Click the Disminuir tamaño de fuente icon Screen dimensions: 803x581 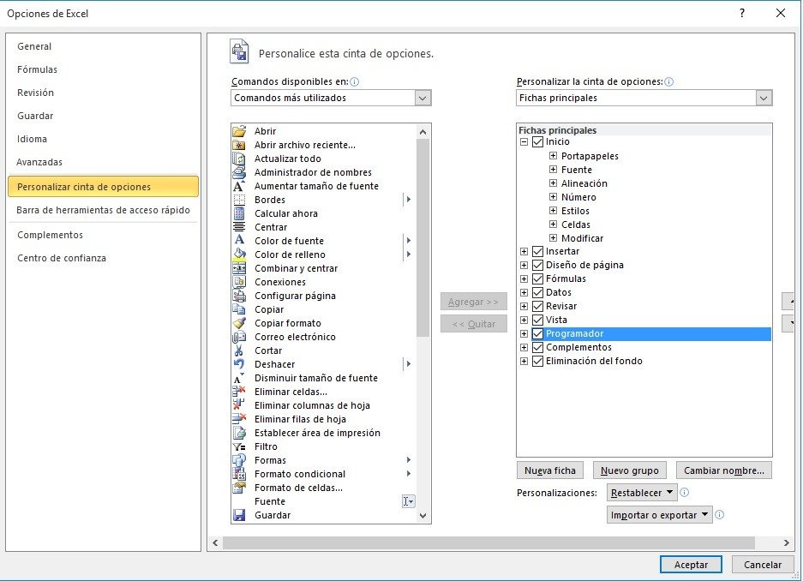click(239, 378)
